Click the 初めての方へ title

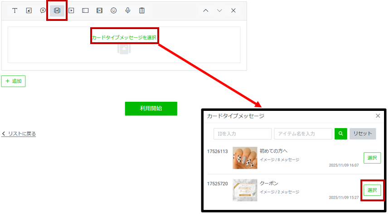tap(273, 151)
